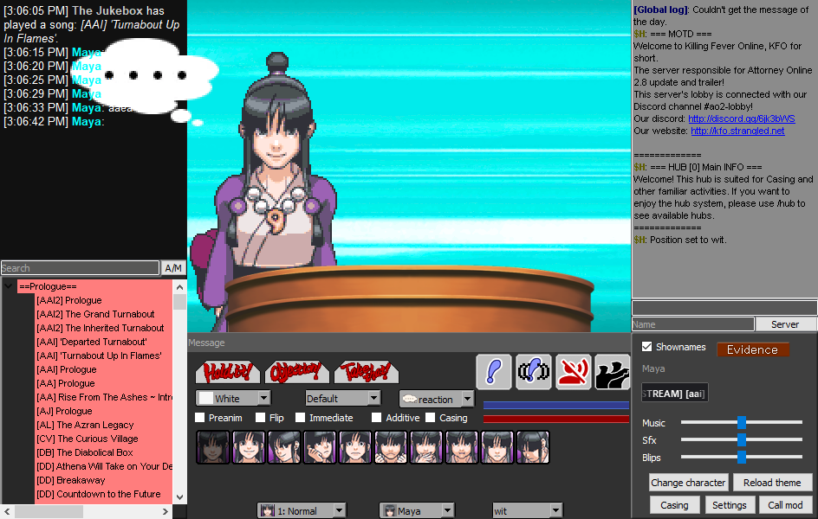Click the A/M toggle button

(x=173, y=268)
